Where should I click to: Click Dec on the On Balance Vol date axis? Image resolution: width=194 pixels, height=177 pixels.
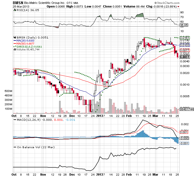[72, 175]
